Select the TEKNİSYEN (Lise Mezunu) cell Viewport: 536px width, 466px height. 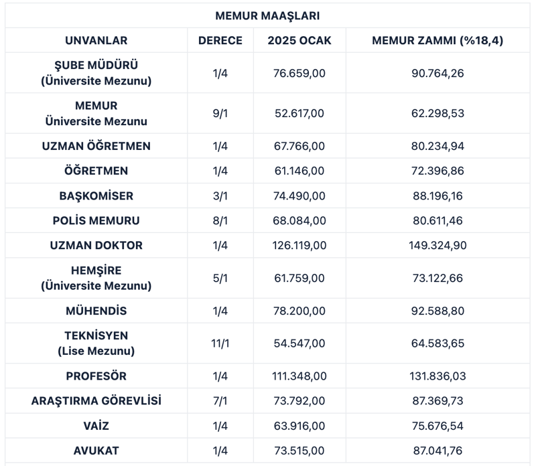pyautogui.click(x=96, y=343)
